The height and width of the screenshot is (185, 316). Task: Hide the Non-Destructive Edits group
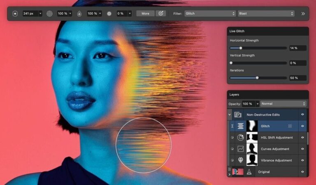[x=302, y=114]
